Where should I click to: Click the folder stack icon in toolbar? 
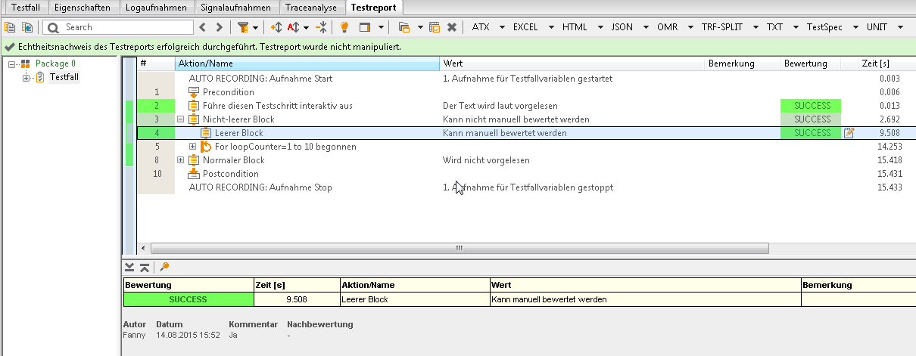click(x=404, y=27)
